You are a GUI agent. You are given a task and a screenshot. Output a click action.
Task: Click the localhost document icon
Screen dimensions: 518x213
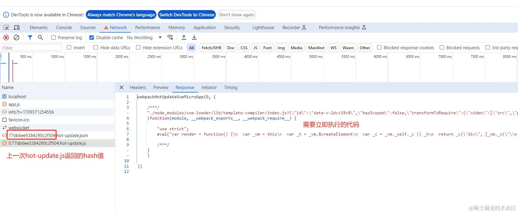[4, 96]
